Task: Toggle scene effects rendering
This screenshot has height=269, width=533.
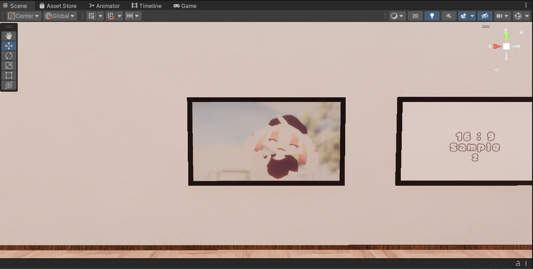Action: tap(463, 16)
